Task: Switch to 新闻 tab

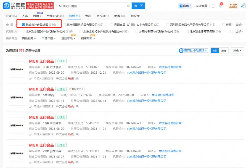Action: [120, 16]
